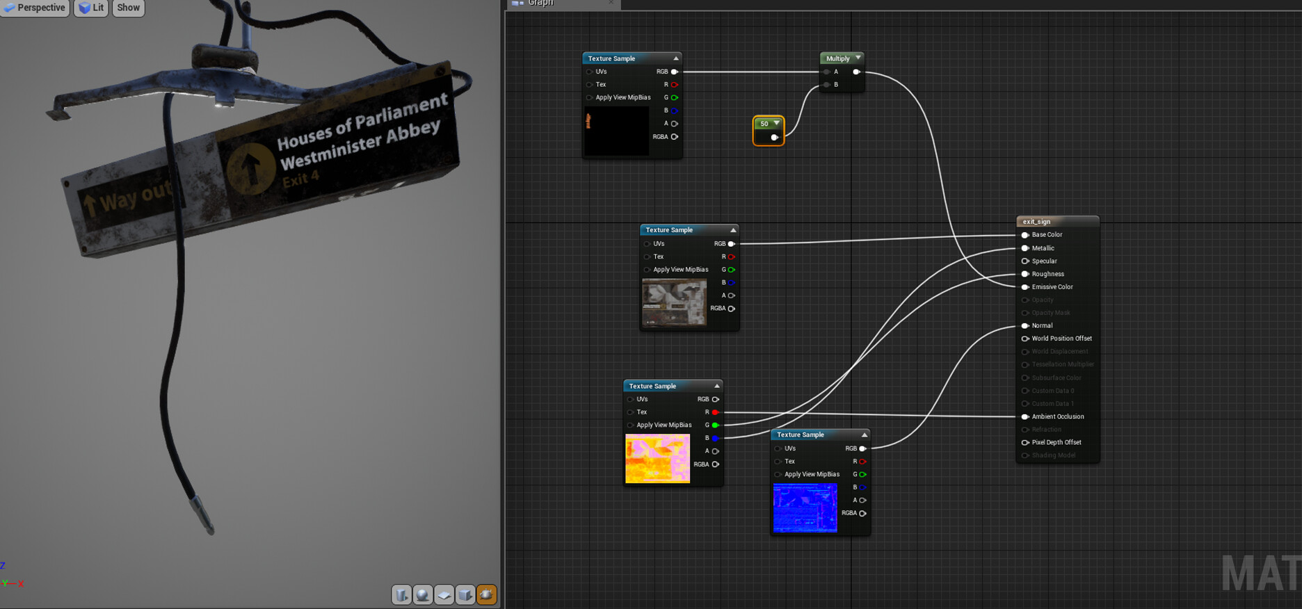This screenshot has width=1302, height=609.
Task: Collapse the blue normal-map Texture Sample node
Action: click(x=864, y=435)
